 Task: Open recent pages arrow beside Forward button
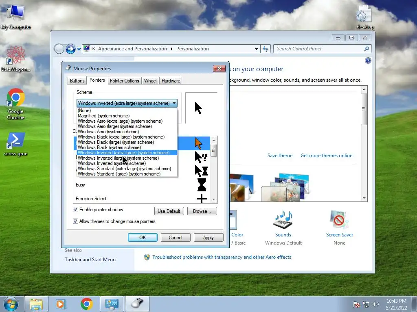coord(79,49)
